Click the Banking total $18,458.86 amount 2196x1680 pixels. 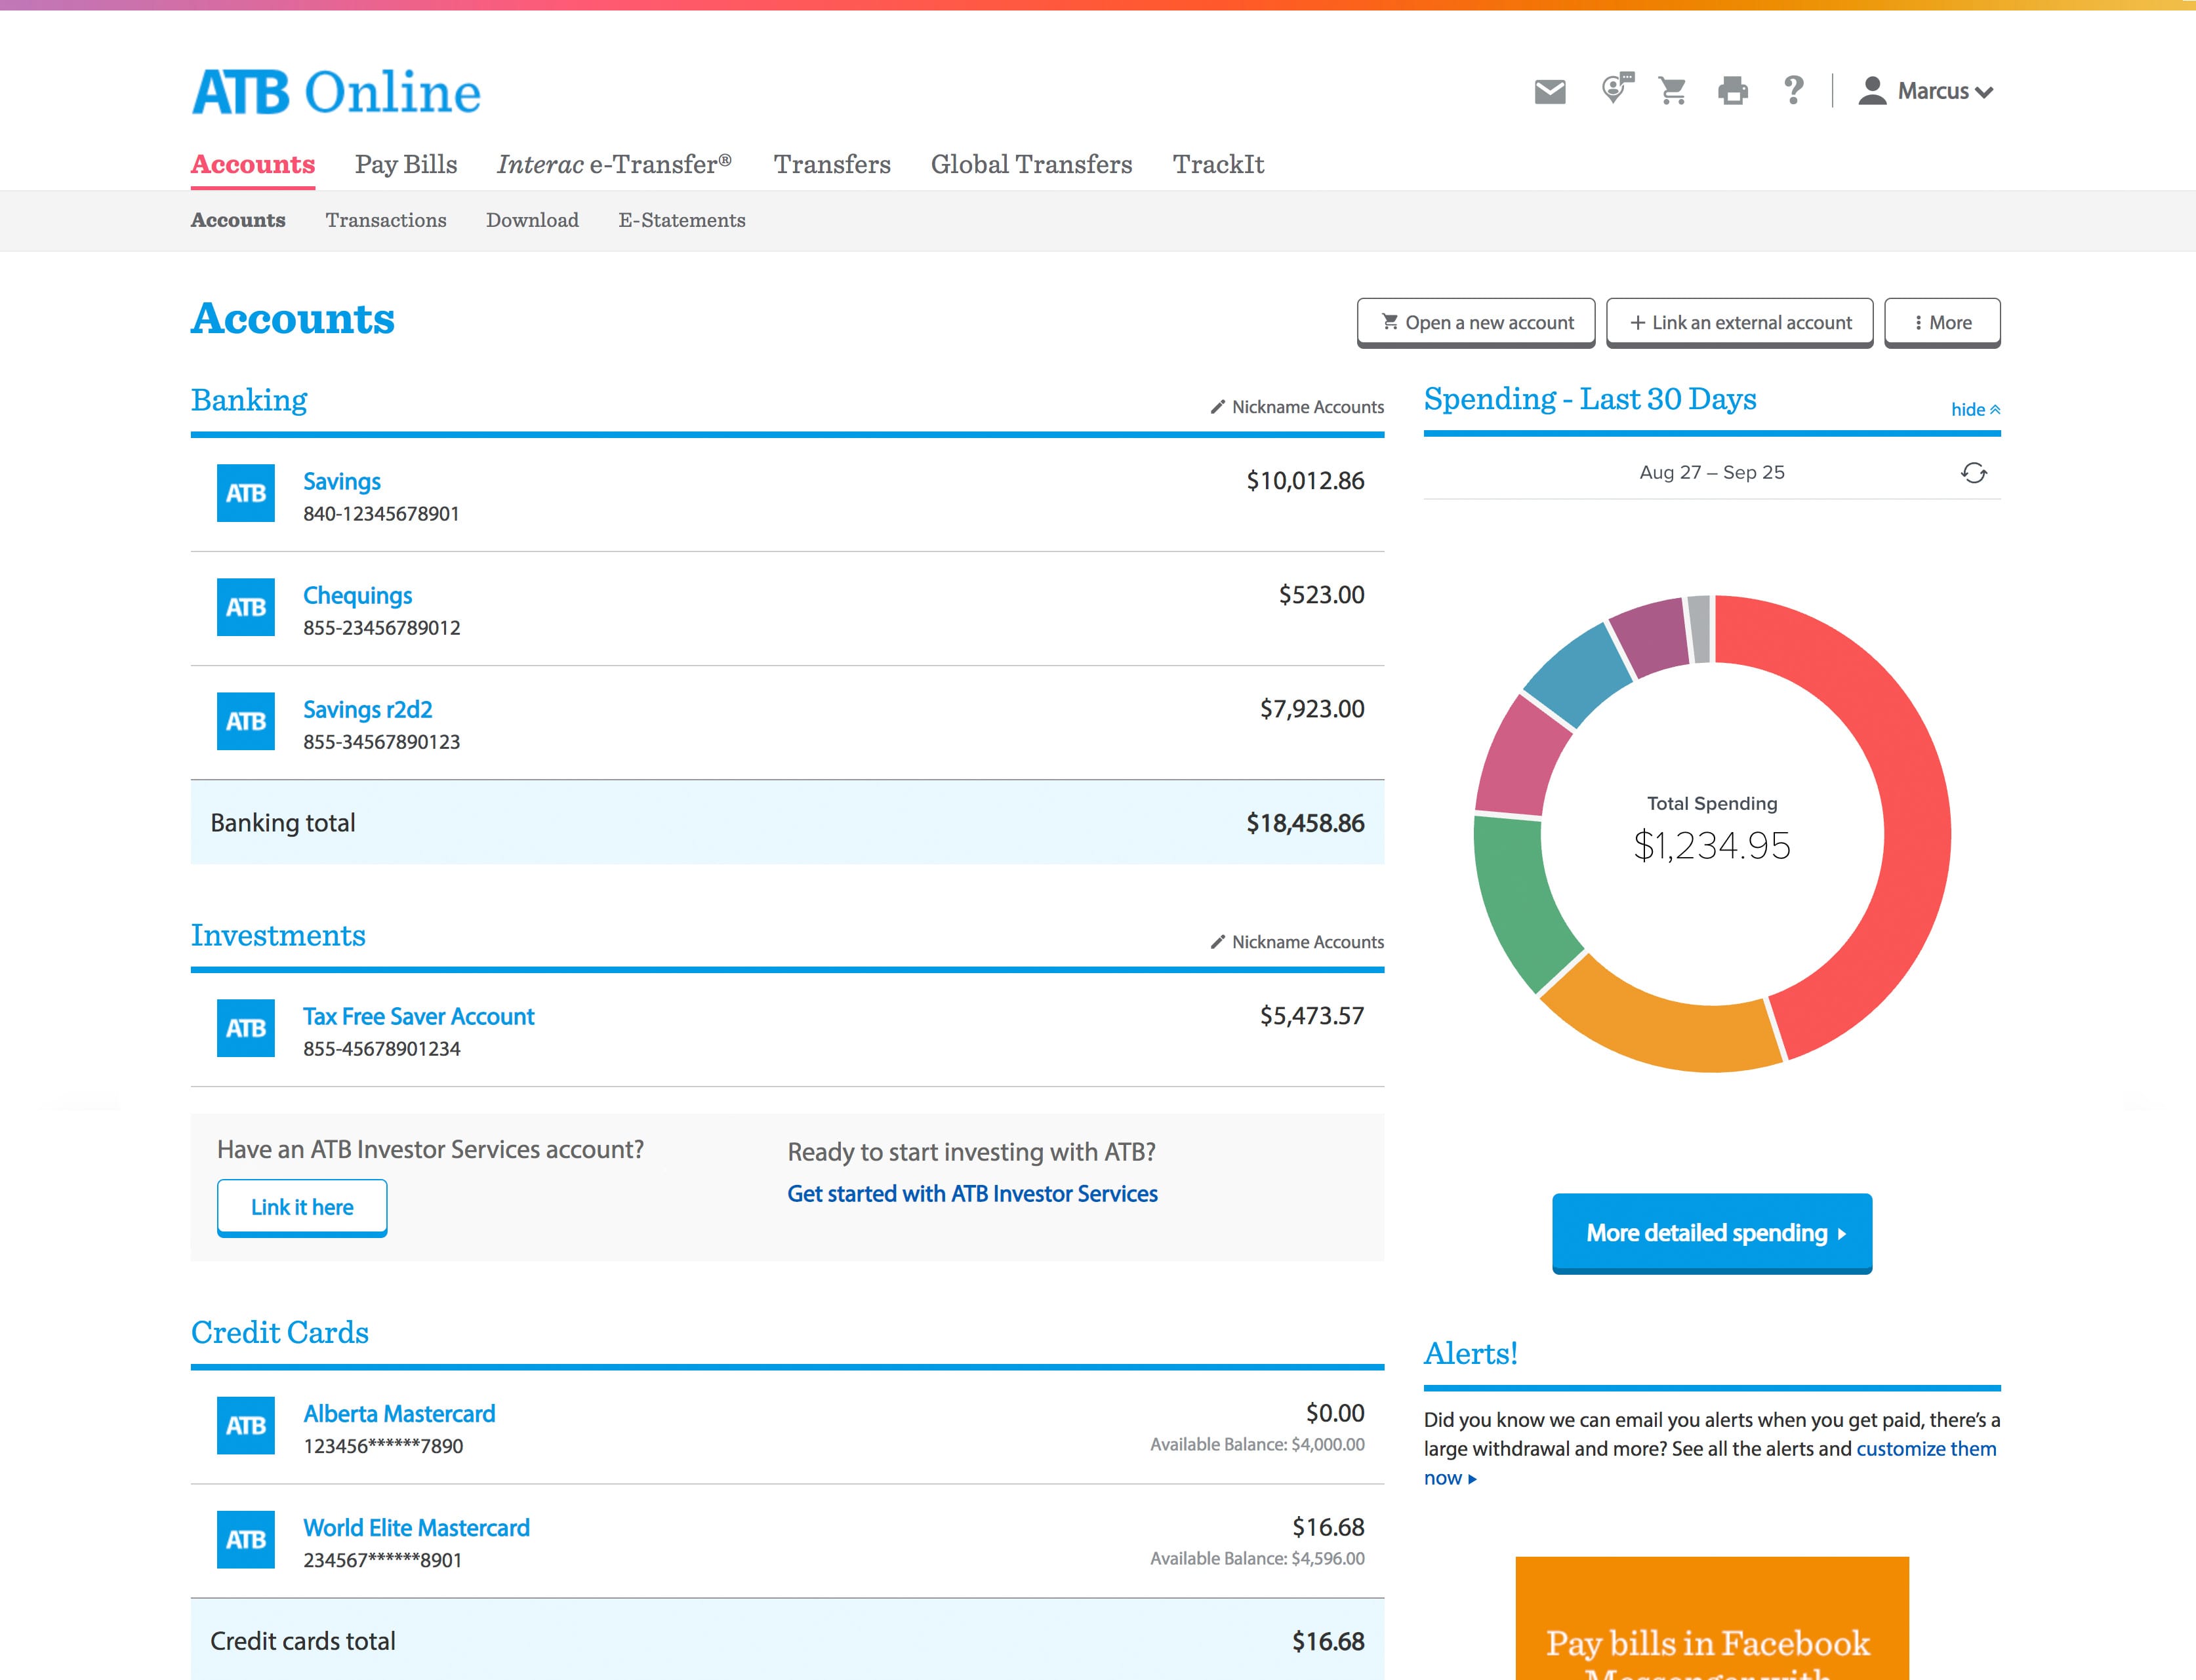click(x=1305, y=823)
